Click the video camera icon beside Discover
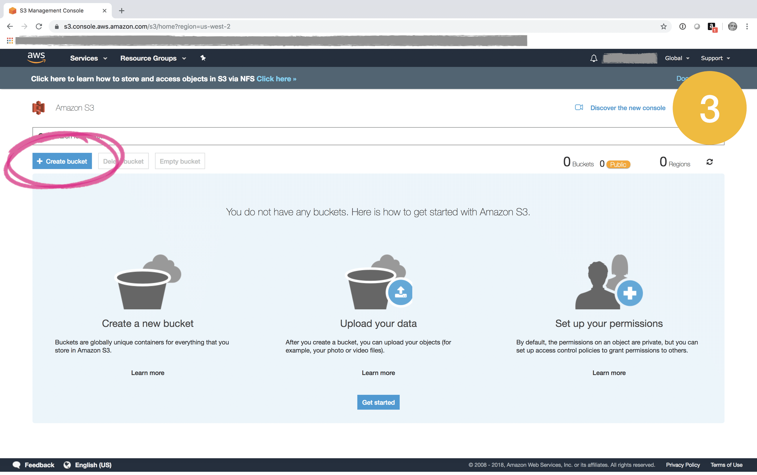The image size is (757, 475). [579, 107]
